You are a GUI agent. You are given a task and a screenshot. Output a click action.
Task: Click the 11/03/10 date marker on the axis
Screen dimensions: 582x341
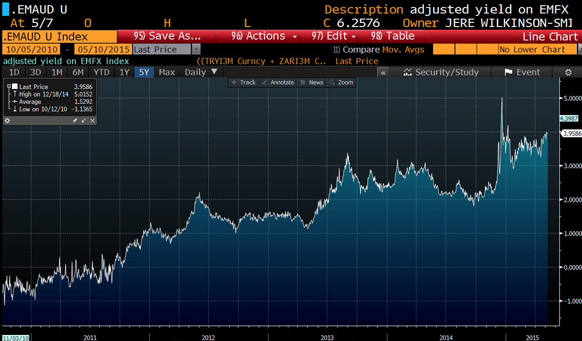pos(16,337)
